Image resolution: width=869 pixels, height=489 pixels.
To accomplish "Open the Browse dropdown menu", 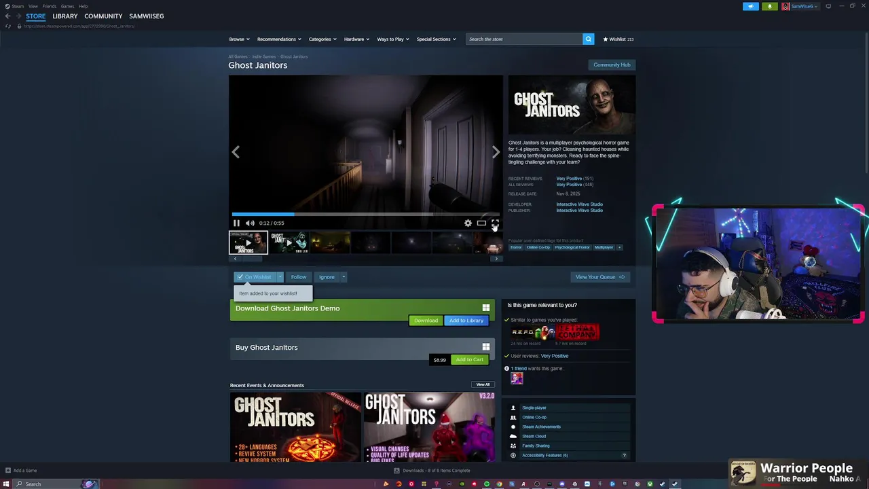I will [x=239, y=39].
